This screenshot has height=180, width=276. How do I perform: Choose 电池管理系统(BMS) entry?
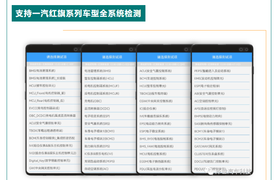point(109,71)
